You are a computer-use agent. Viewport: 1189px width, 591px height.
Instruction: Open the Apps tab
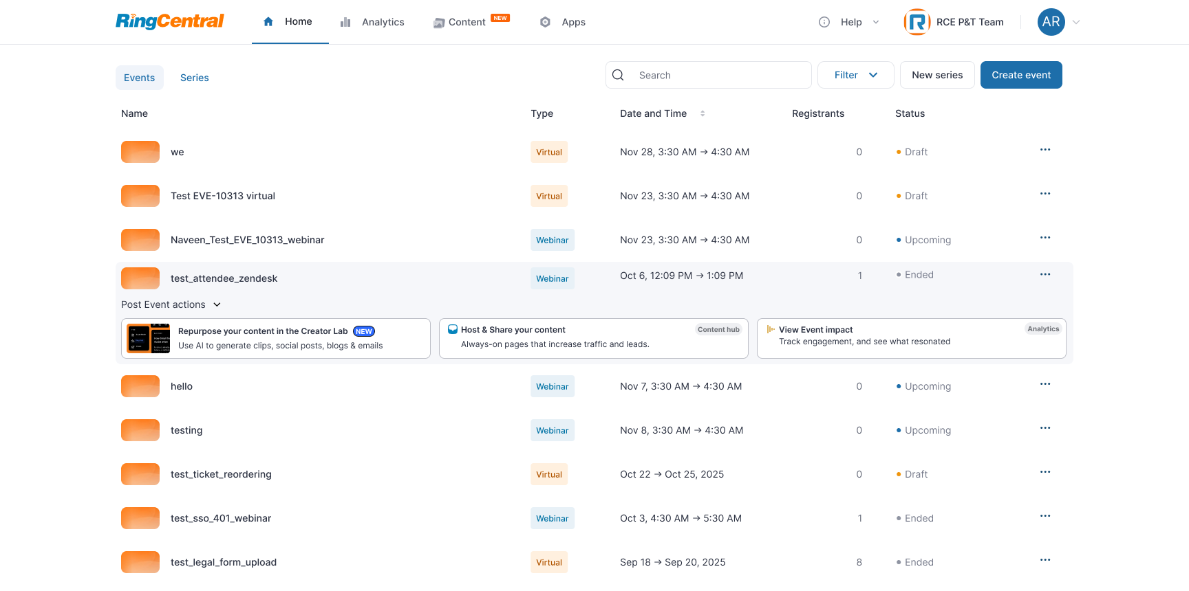[x=562, y=22]
